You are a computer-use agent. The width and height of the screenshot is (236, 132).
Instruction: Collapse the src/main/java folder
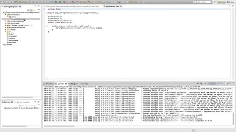(6, 15)
